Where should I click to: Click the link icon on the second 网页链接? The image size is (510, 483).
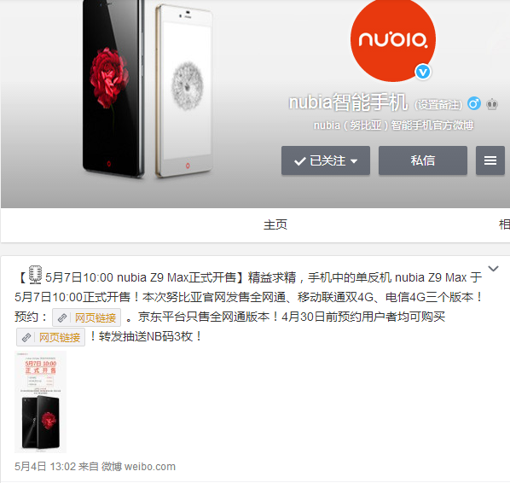click(26, 338)
